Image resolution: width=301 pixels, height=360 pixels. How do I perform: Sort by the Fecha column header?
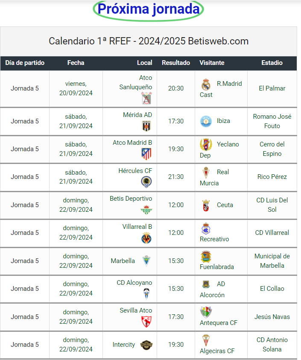tap(76, 63)
